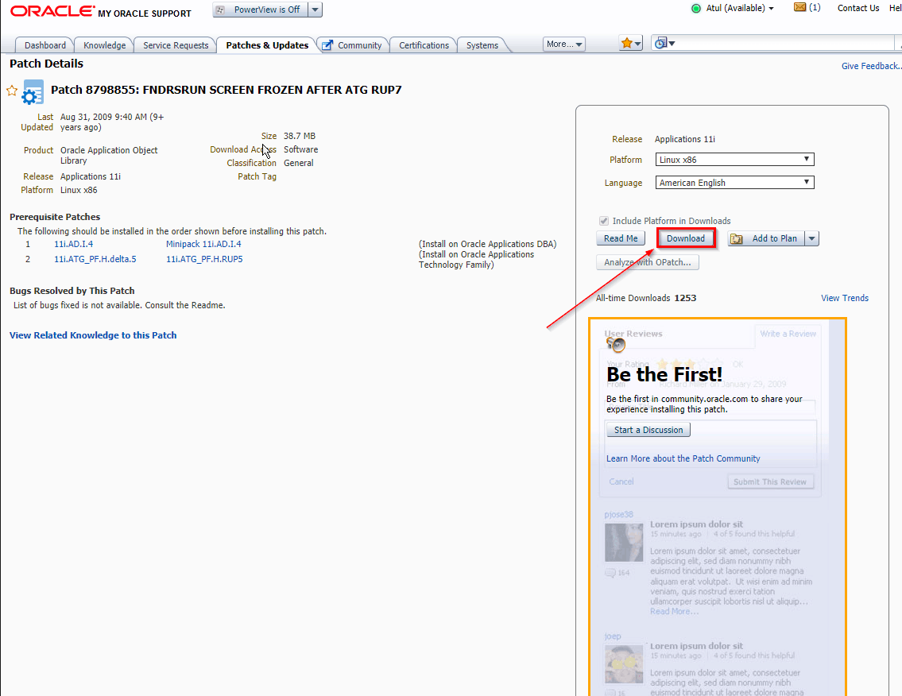Expand the Add to Plan dropdown arrow
The height and width of the screenshot is (696, 902).
[811, 238]
